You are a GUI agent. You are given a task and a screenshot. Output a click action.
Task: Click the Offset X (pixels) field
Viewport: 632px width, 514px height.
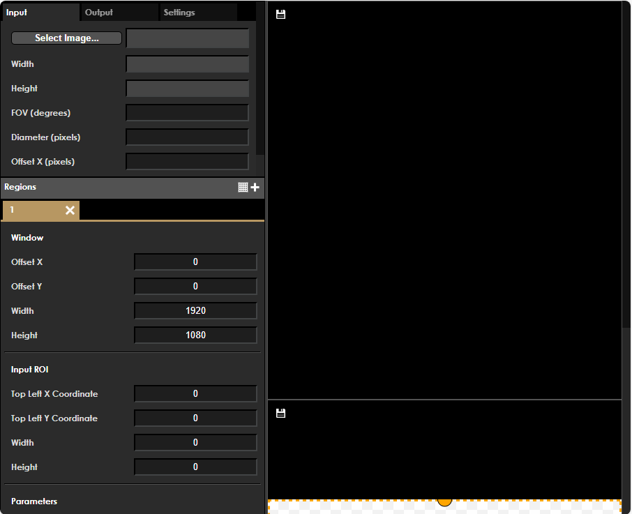click(187, 162)
